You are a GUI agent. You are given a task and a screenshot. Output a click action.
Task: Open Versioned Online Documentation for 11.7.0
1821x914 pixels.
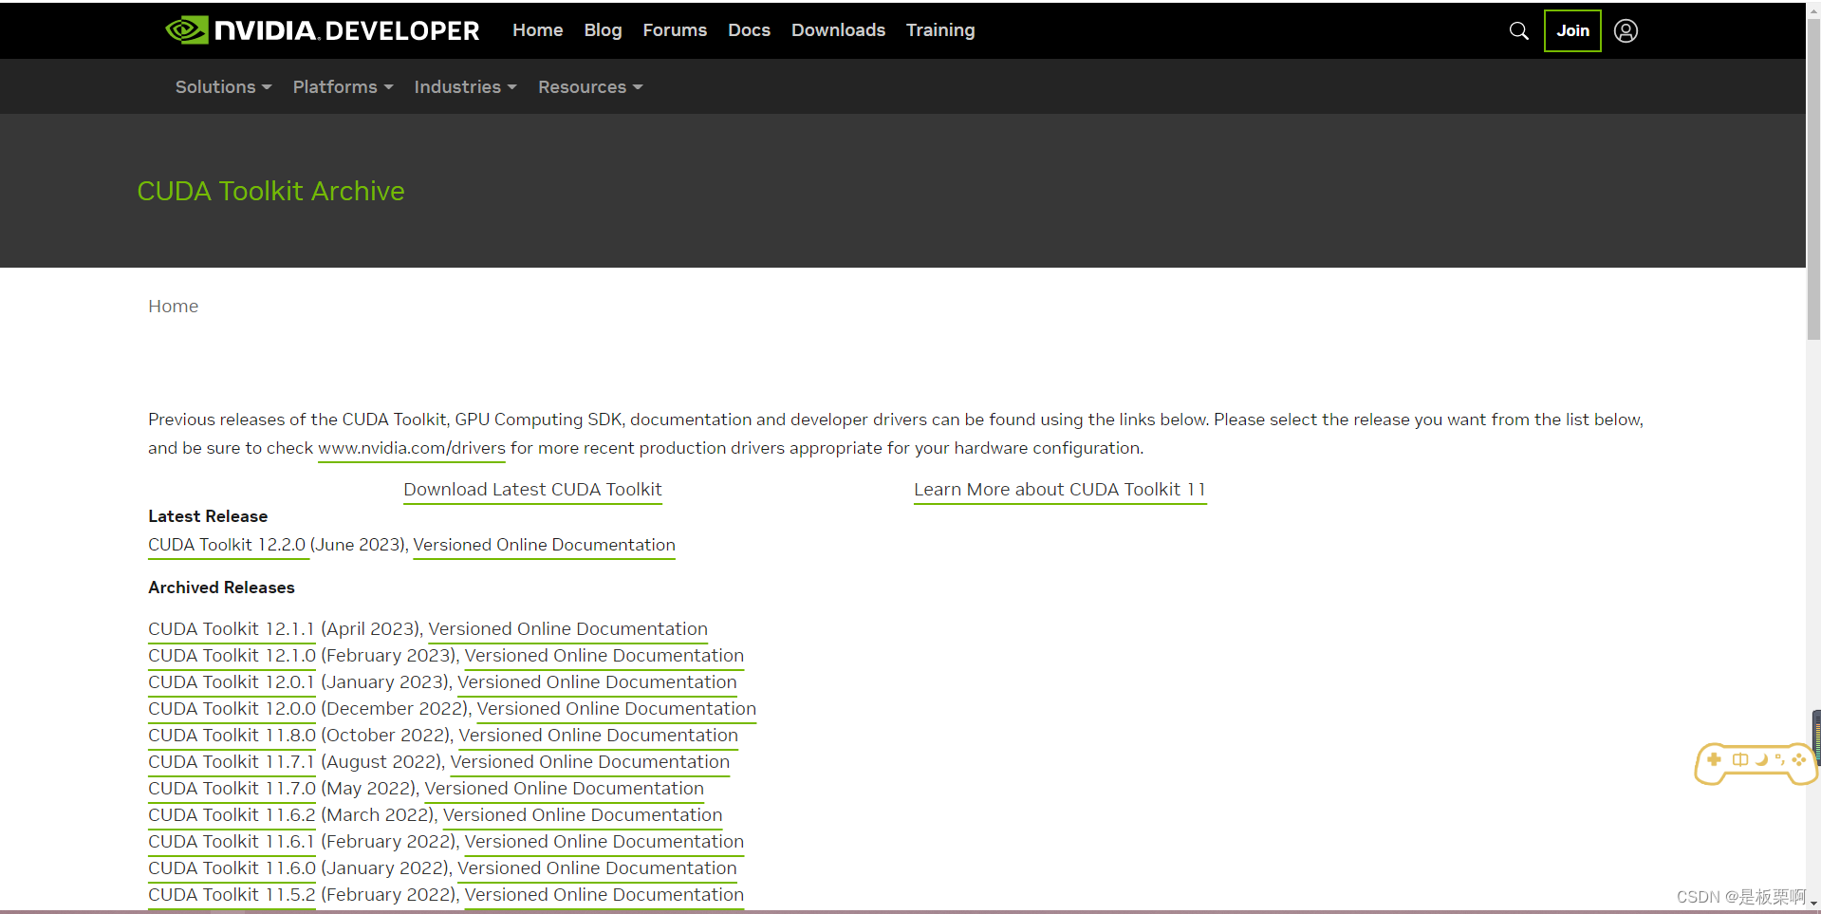coord(564,789)
